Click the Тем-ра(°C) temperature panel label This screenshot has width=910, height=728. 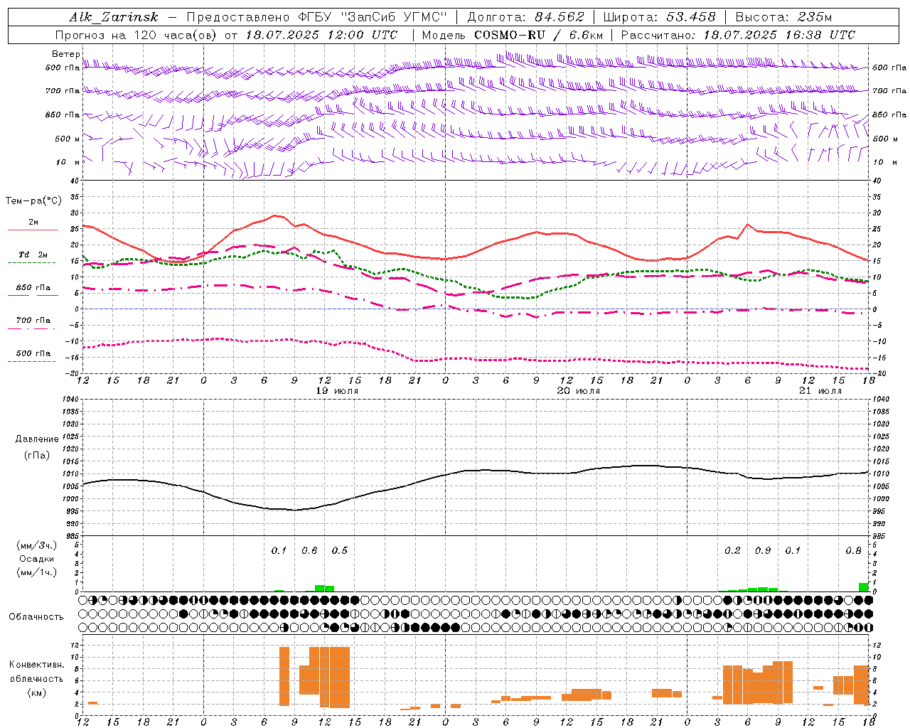pos(33,200)
